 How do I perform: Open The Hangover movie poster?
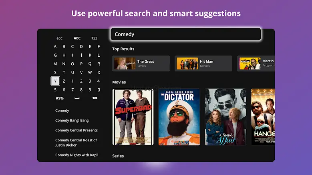coord(263,117)
